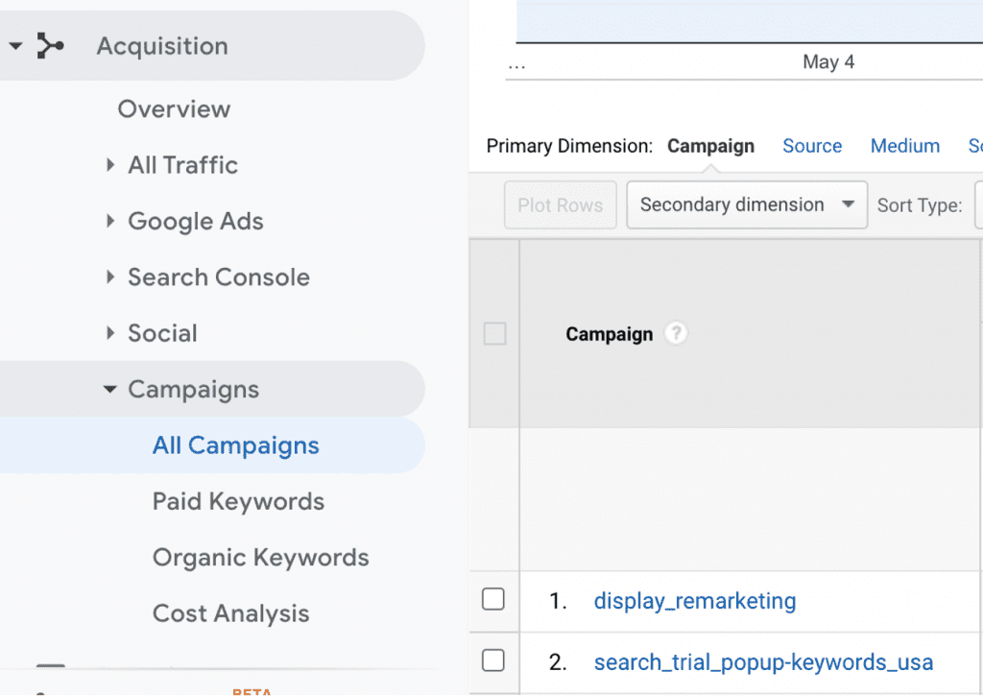Image resolution: width=983 pixels, height=696 pixels.
Task: Switch primary dimension to Source
Action: 811,146
